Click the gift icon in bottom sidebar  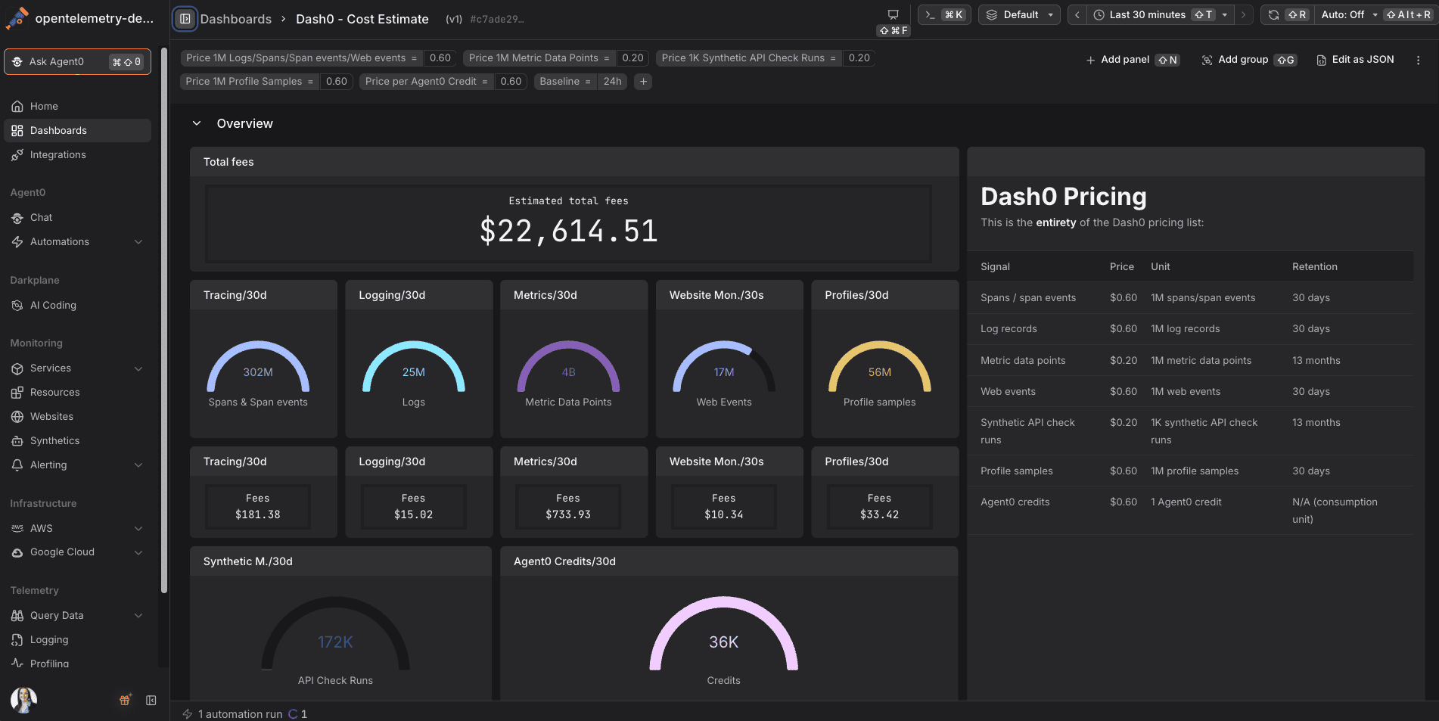pos(126,700)
